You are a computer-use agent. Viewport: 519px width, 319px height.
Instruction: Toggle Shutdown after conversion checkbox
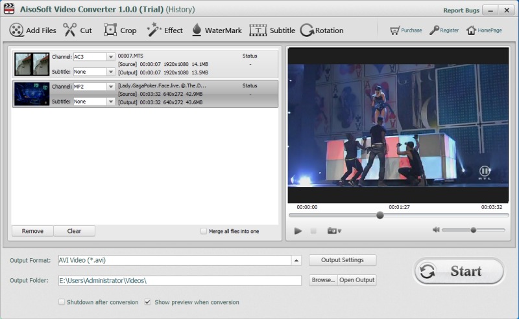click(62, 302)
